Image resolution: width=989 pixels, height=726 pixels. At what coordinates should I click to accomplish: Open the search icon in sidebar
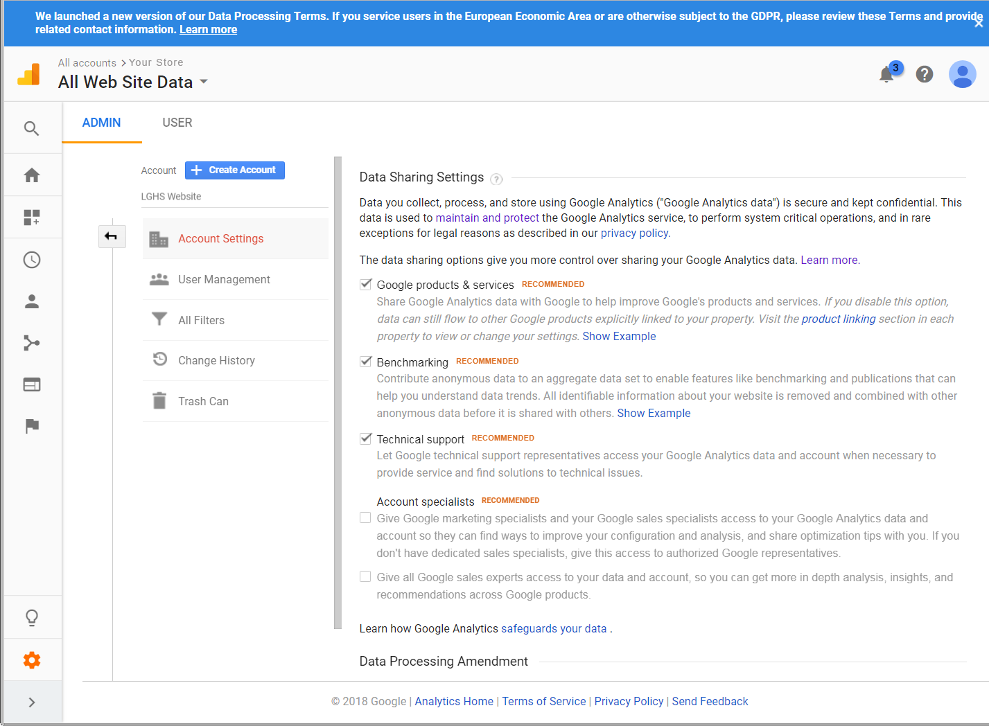[x=31, y=128]
